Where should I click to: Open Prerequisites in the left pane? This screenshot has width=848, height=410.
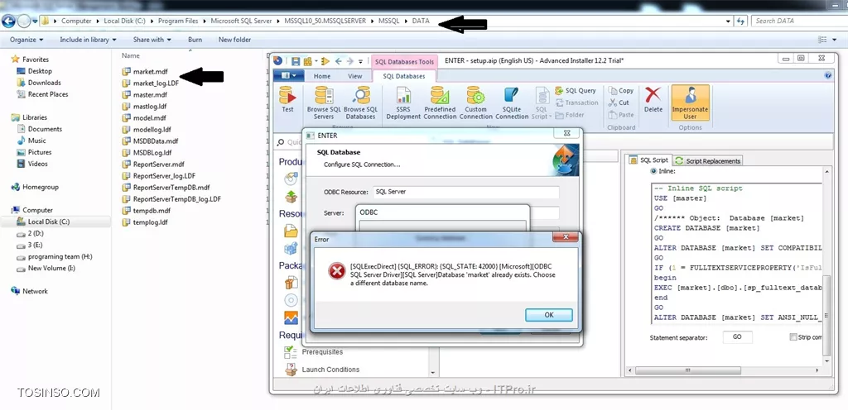click(x=322, y=352)
